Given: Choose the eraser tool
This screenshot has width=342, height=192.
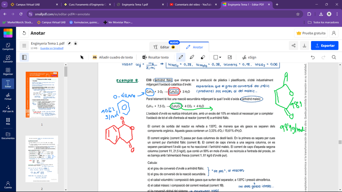Looking at the screenshot, I should [203, 57].
